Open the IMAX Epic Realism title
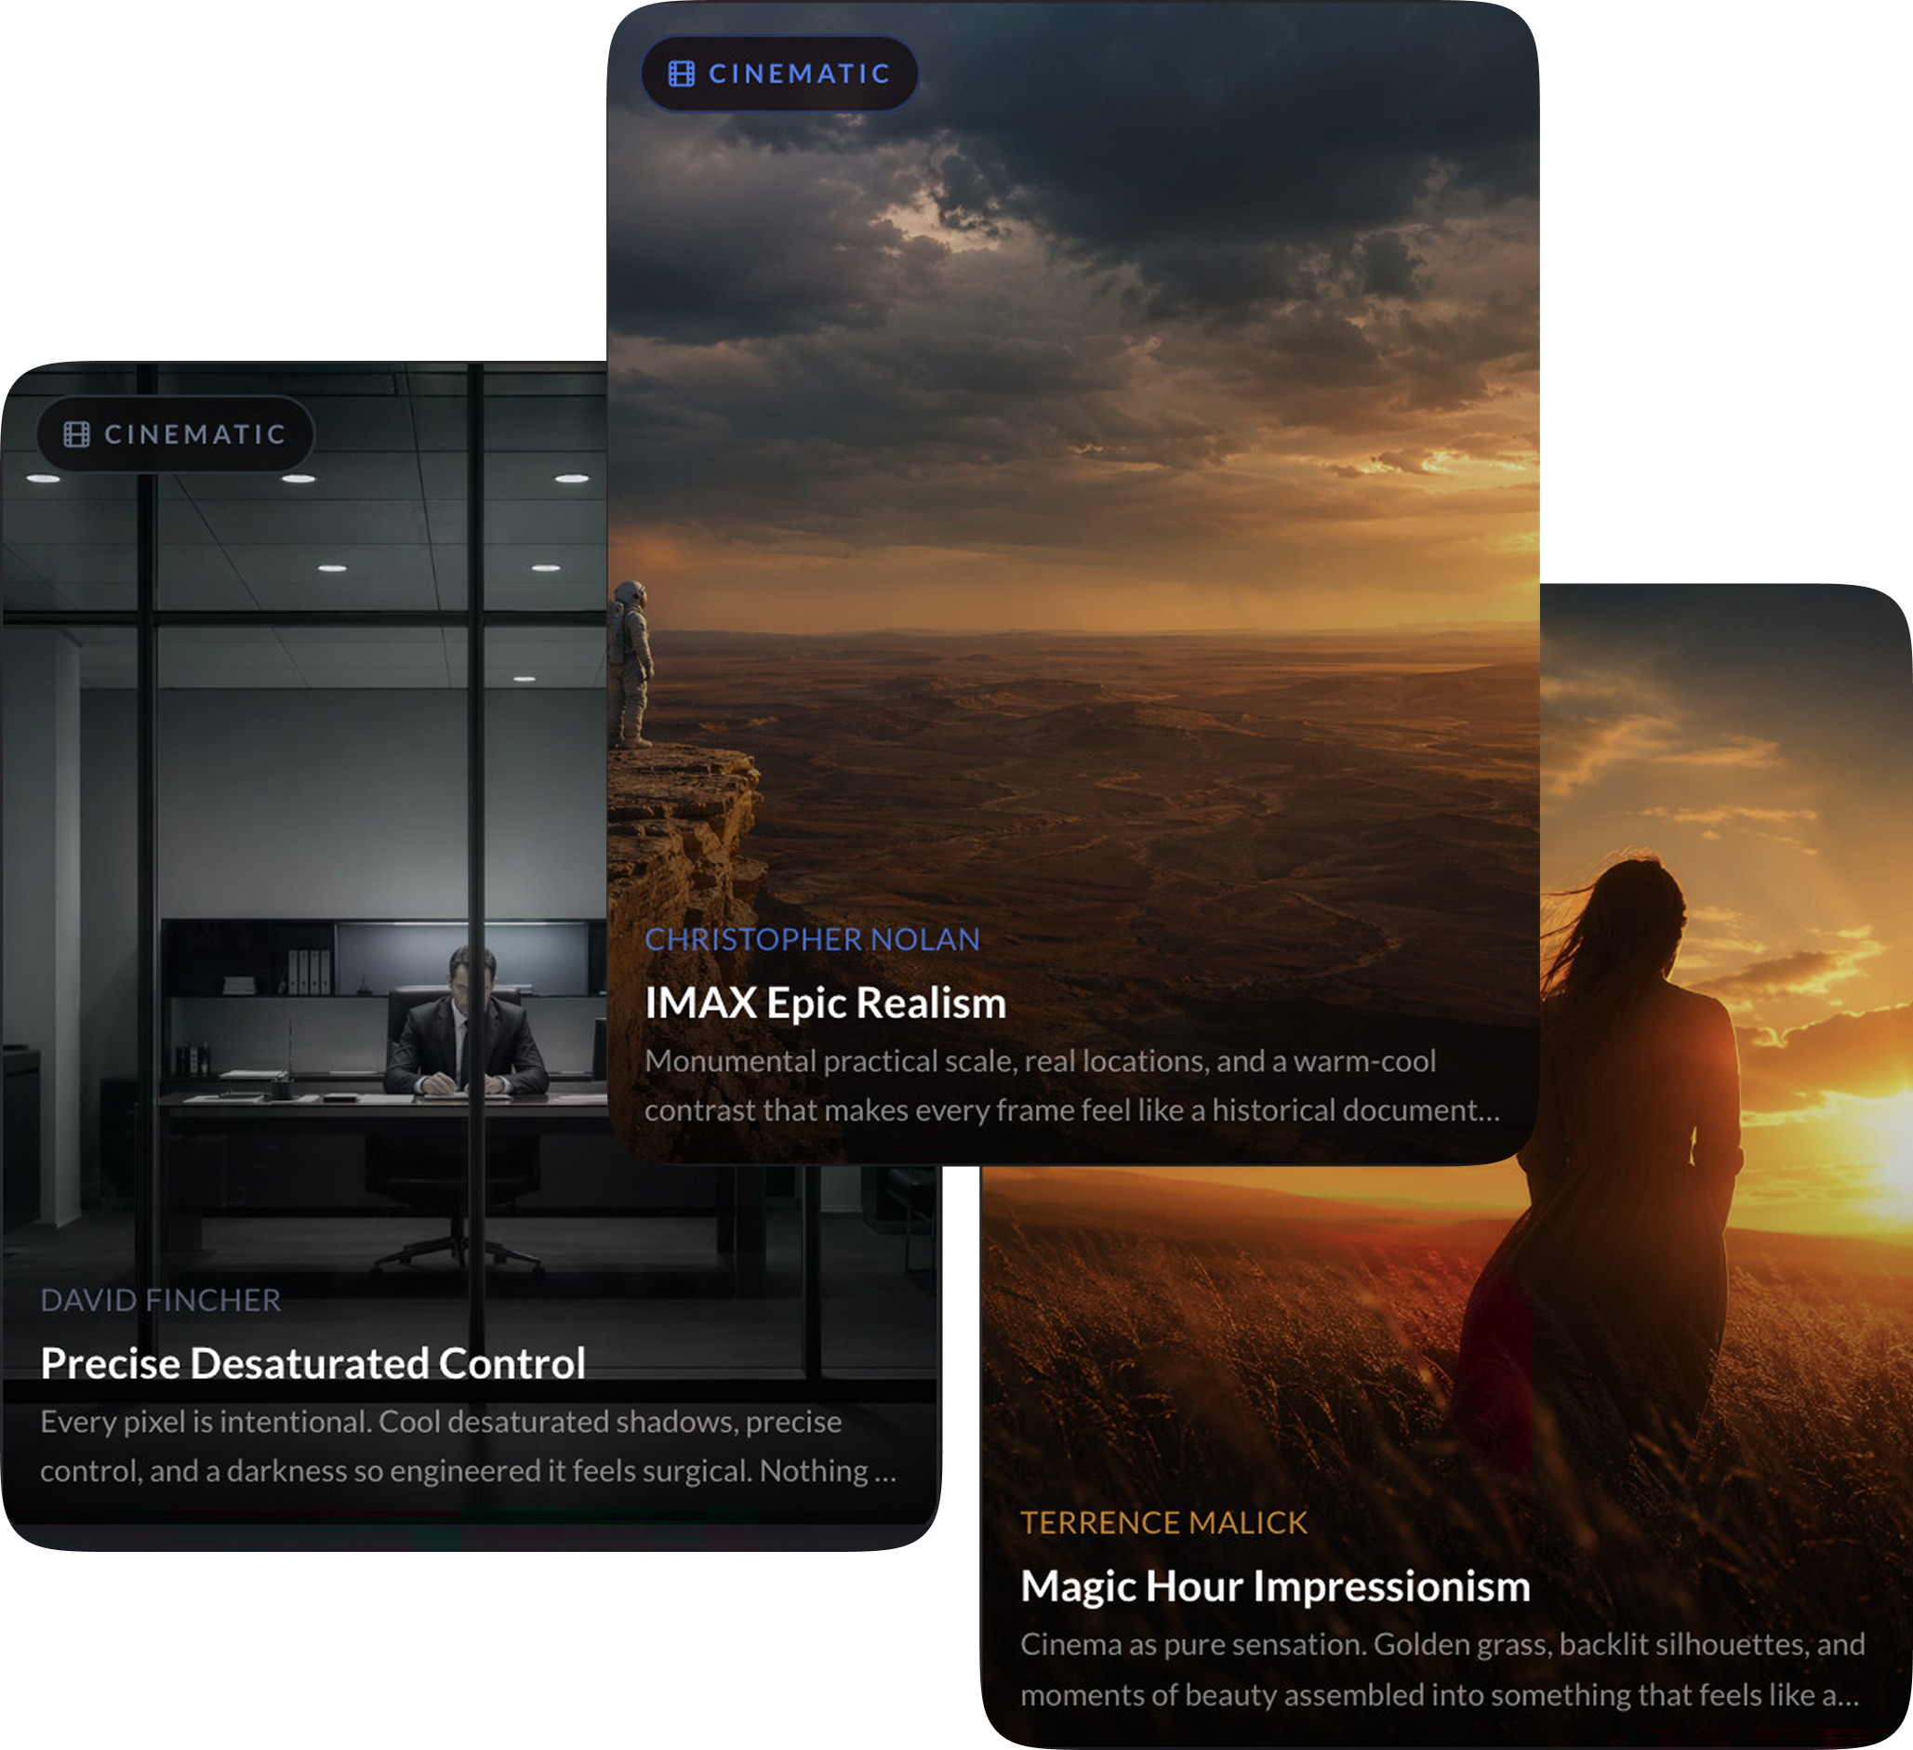 tap(826, 1003)
